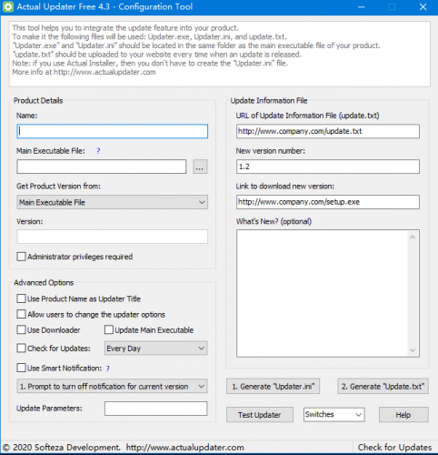
Task: Close the Configuration Tool window
Action: pos(423,7)
